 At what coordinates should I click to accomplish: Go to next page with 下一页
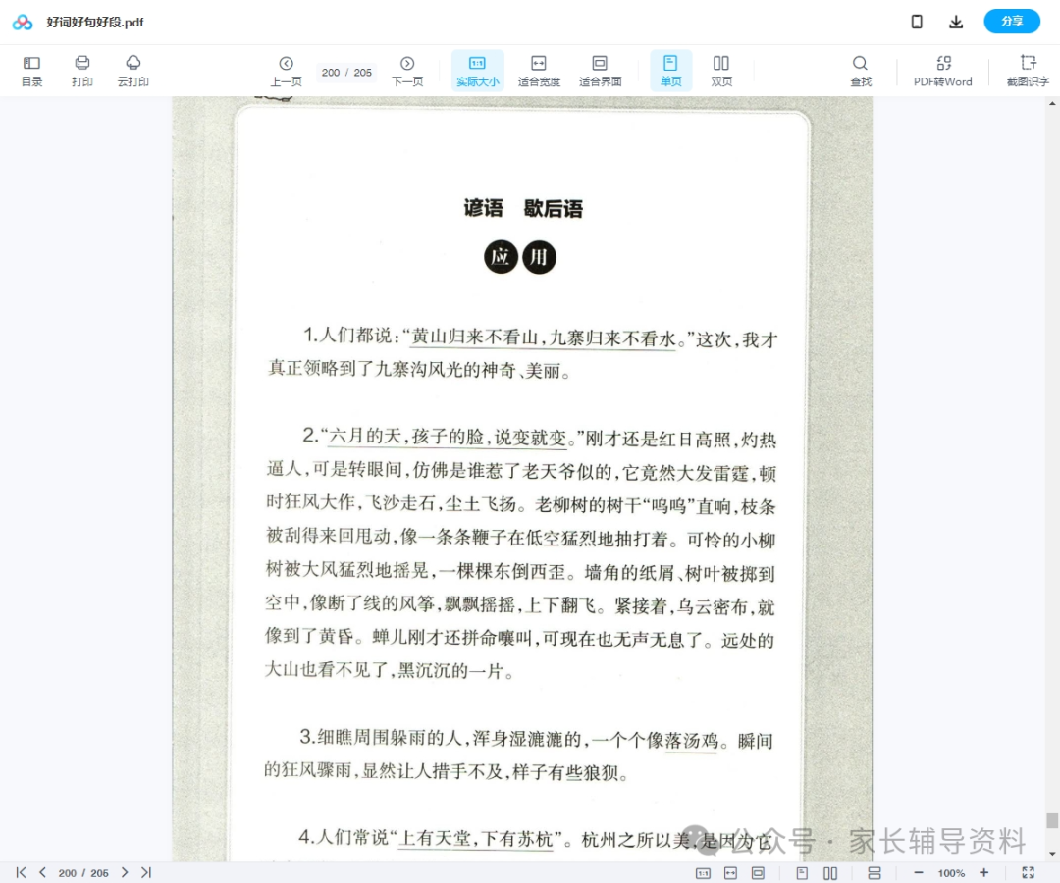407,71
